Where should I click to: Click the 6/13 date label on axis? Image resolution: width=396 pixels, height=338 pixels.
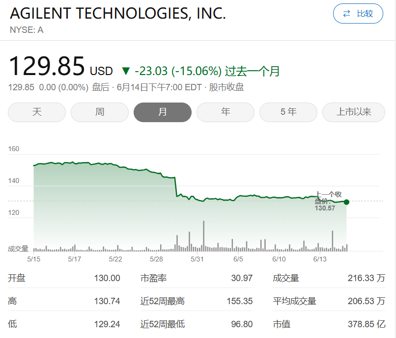click(x=320, y=259)
